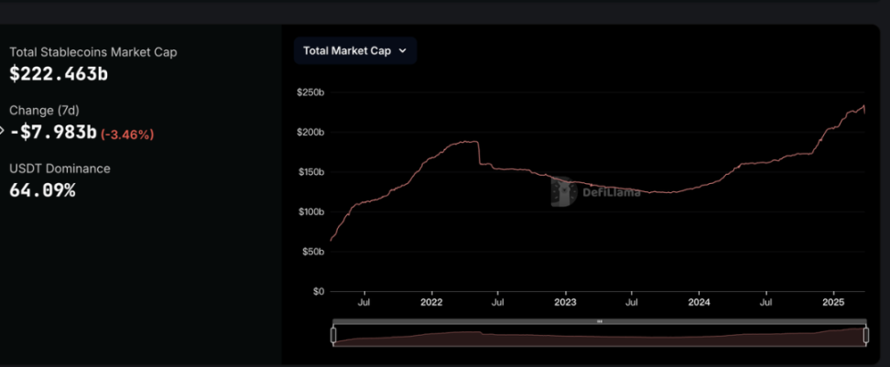Click the chevron beside Total Market Cap
890x367 pixels.
point(402,51)
